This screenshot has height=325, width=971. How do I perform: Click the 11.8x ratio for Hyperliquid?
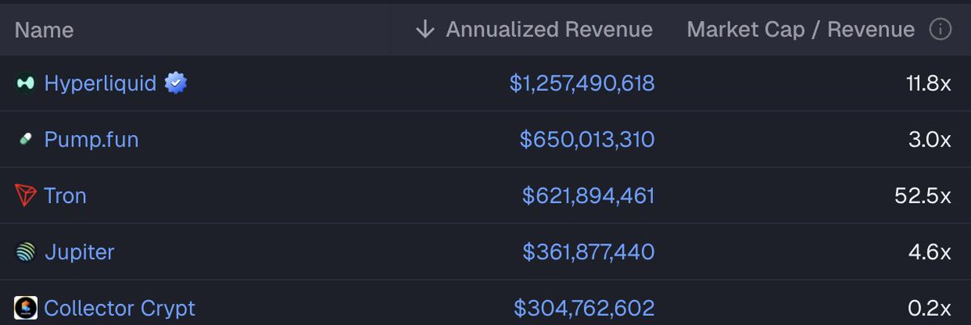click(928, 83)
